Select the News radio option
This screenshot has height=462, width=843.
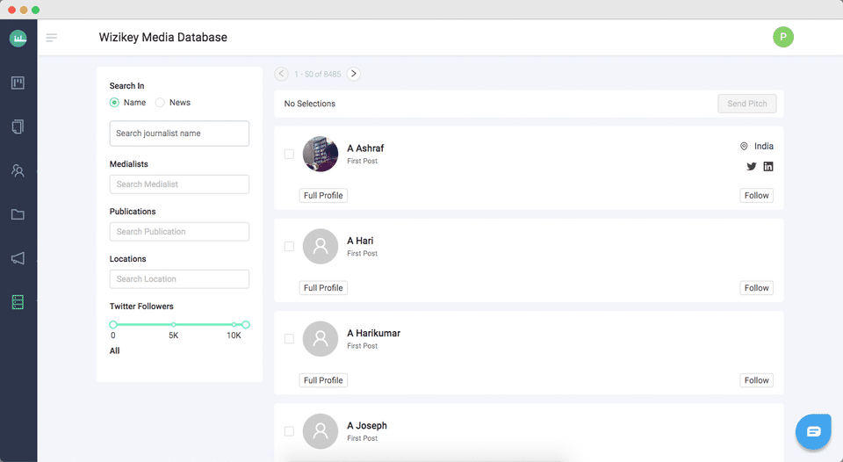point(160,103)
